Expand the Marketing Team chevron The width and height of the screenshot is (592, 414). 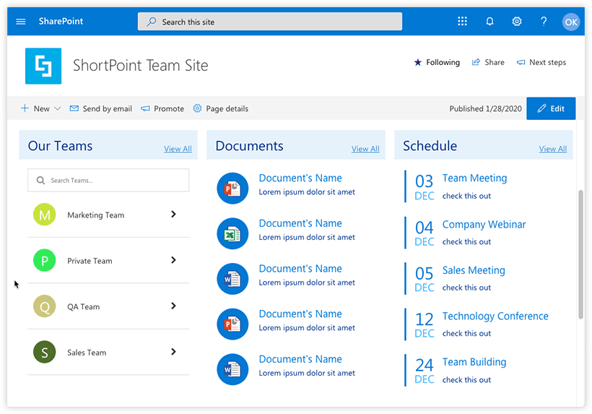(173, 214)
